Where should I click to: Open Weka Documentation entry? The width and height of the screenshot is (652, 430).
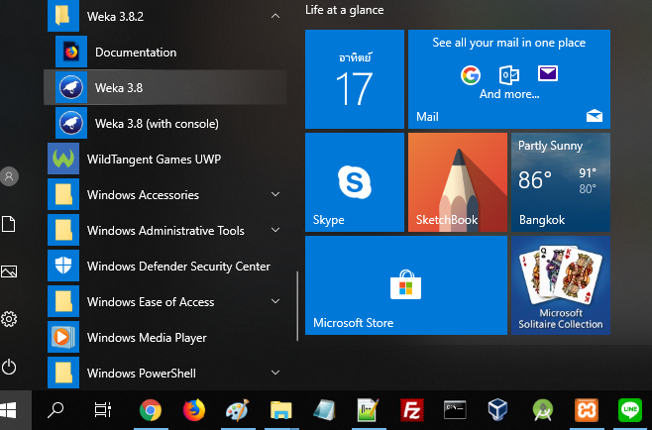tap(136, 52)
